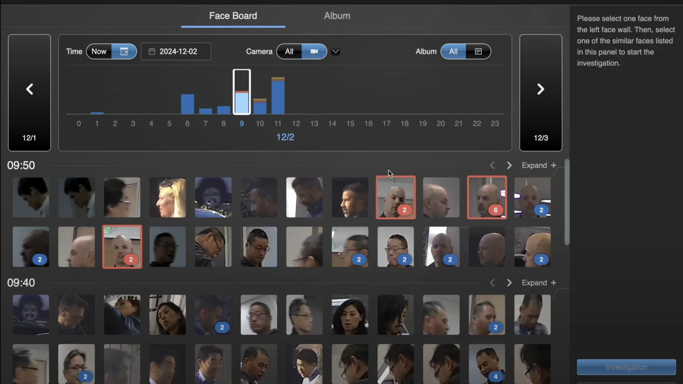Select All albums option
The image size is (683, 384).
pos(453,52)
